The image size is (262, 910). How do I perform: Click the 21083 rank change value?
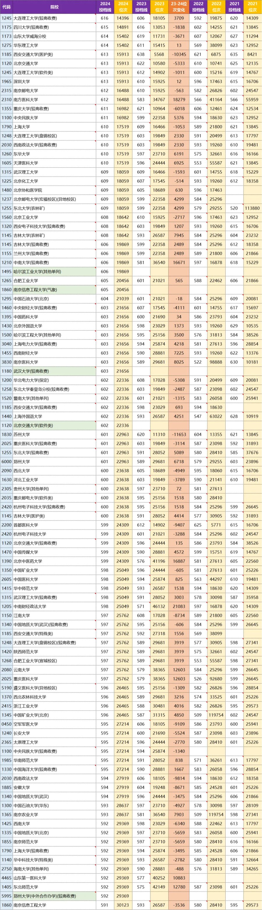pyautogui.click(x=179, y=607)
